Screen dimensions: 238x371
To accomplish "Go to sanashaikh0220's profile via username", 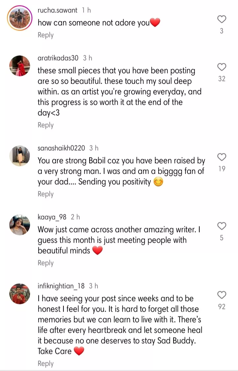I will (x=61, y=148).
